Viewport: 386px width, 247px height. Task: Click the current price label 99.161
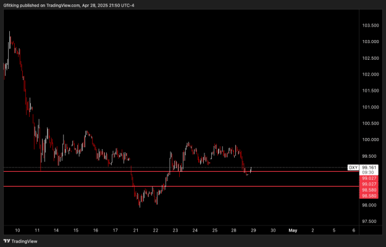pyautogui.click(x=369, y=168)
